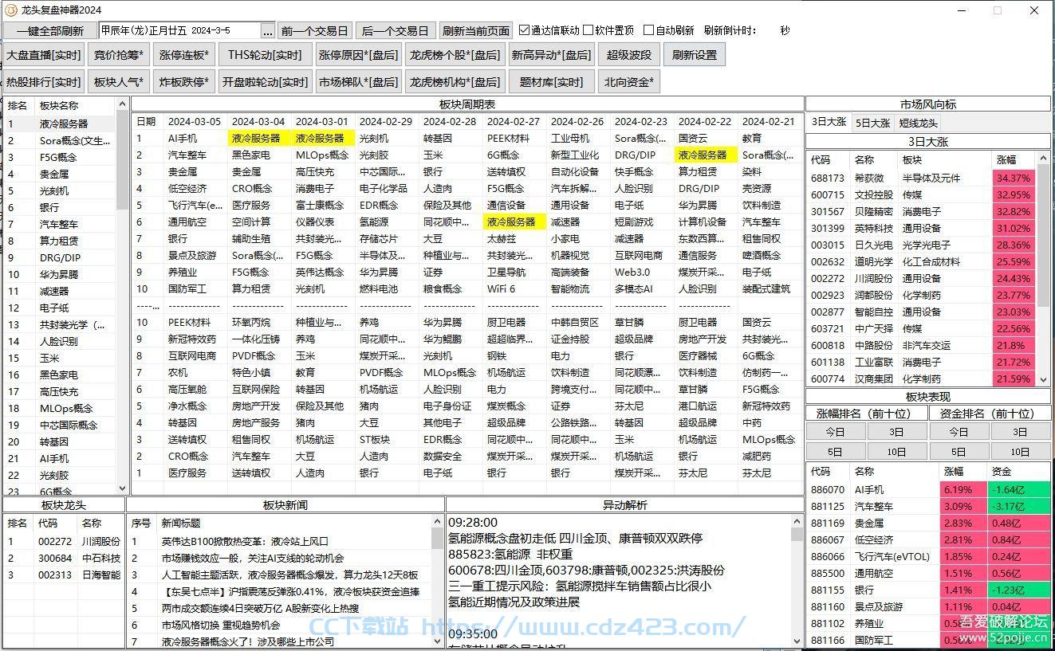1055x651 pixels.
Task: Toggle the 通达信联动 checkbox
Action: tap(524, 30)
